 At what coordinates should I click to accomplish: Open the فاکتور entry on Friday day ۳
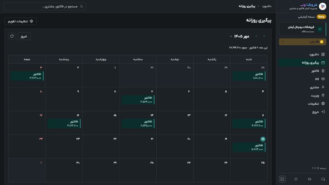point(27,76)
